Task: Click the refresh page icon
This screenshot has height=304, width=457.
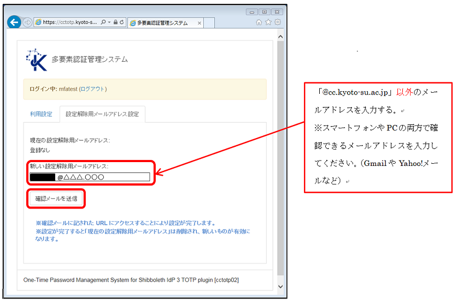Action: (122, 22)
